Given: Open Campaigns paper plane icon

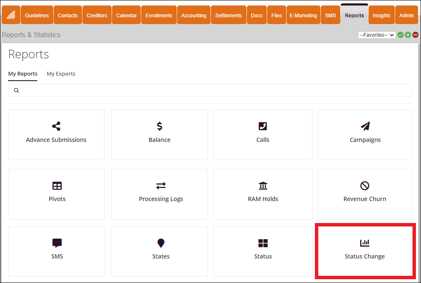Looking at the screenshot, I should [365, 126].
